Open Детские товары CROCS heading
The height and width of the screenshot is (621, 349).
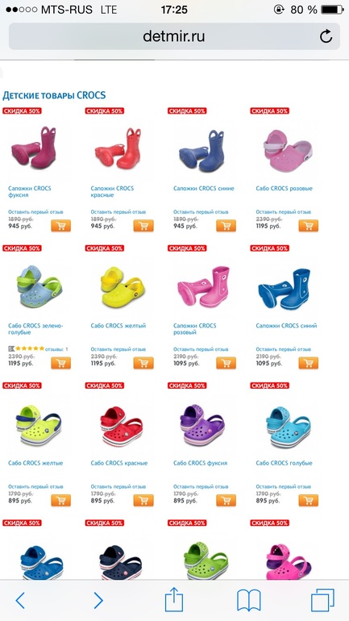[54, 95]
